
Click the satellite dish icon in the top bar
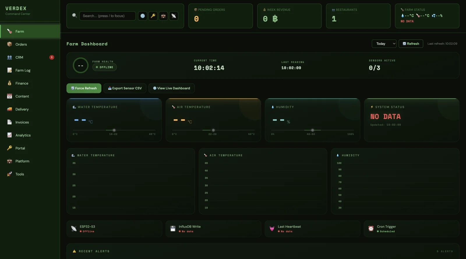174,16
